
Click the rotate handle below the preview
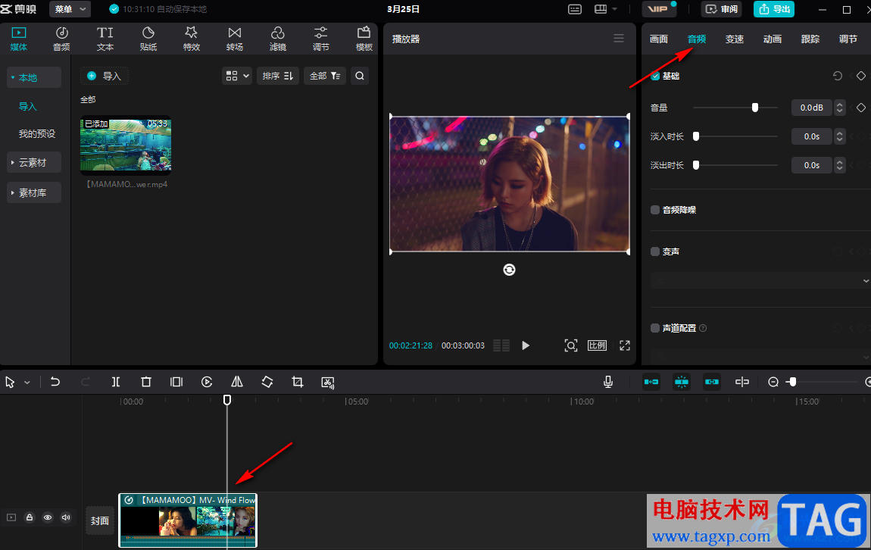point(510,270)
